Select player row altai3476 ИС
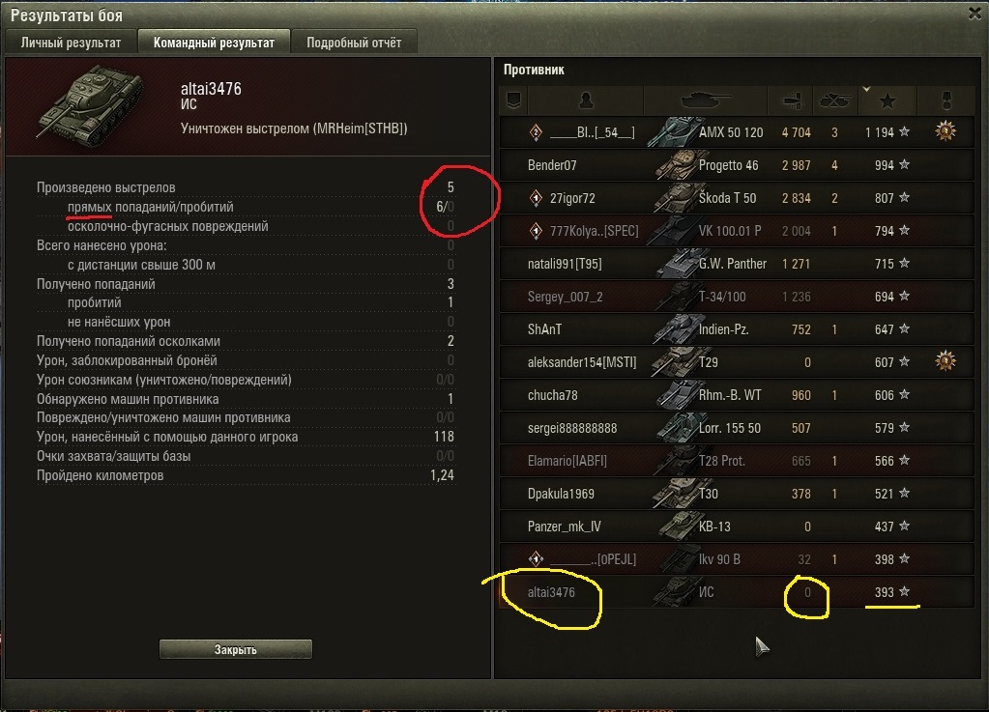 pos(737,591)
